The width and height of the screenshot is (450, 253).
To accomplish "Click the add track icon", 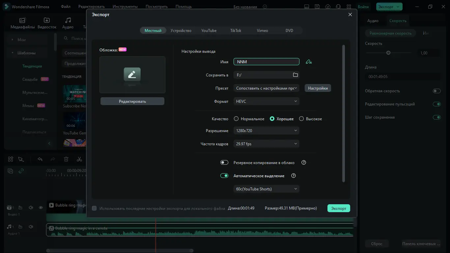I will (x=11, y=171).
